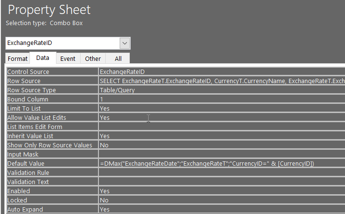345x214 pixels.
Task: Click the Enabled property Yes value
Action: click(x=221, y=191)
